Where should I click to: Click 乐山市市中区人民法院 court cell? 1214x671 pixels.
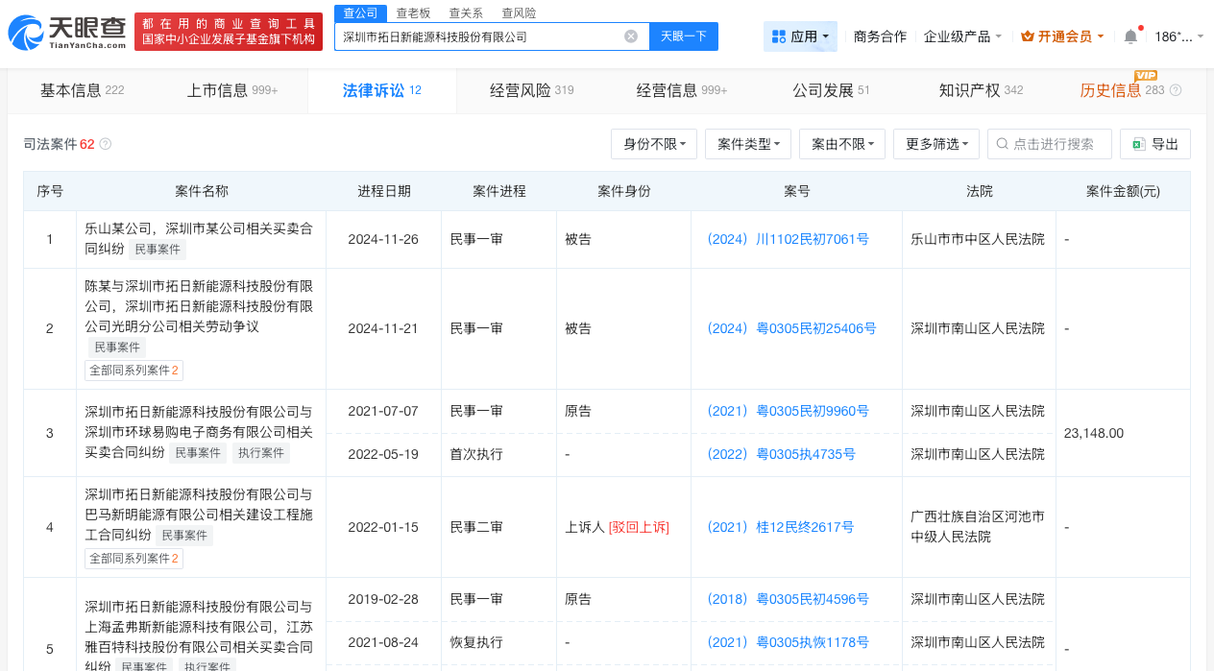click(x=978, y=239)
